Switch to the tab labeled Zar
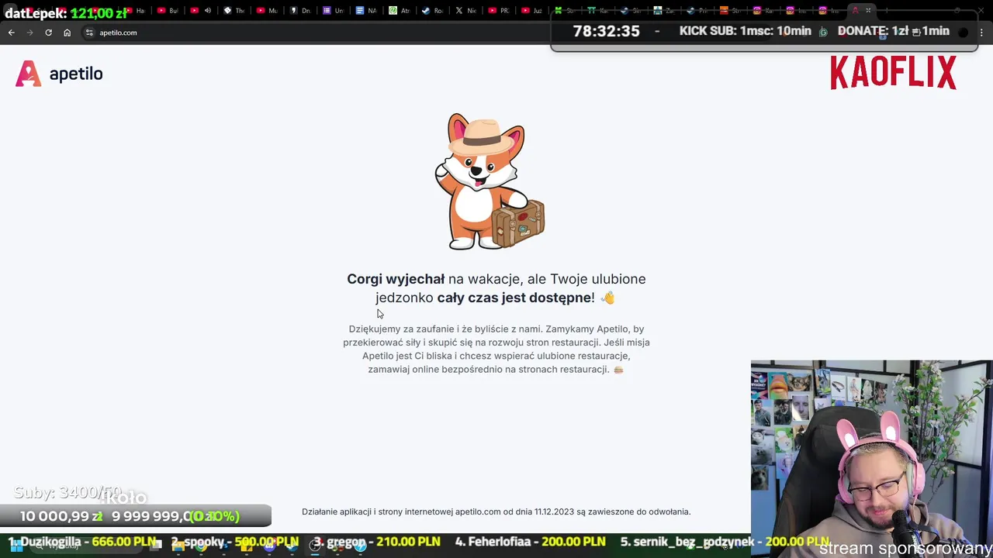This screenshot has height=558, width=993. pos(664,11)
